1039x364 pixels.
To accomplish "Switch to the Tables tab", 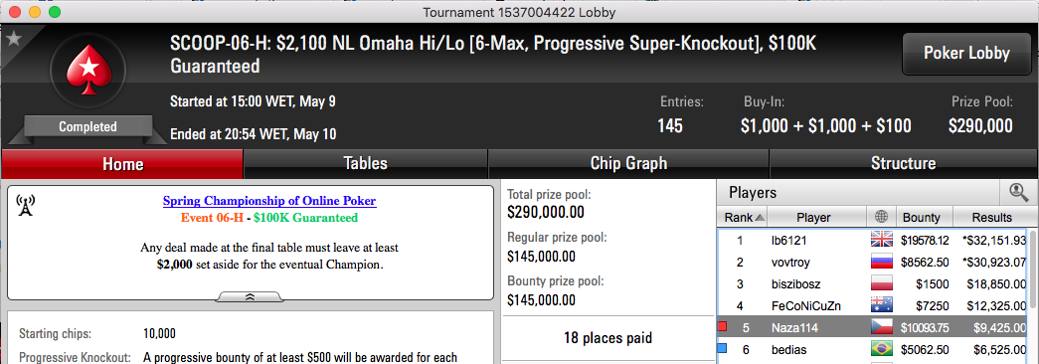I will [x=365, y=164].
